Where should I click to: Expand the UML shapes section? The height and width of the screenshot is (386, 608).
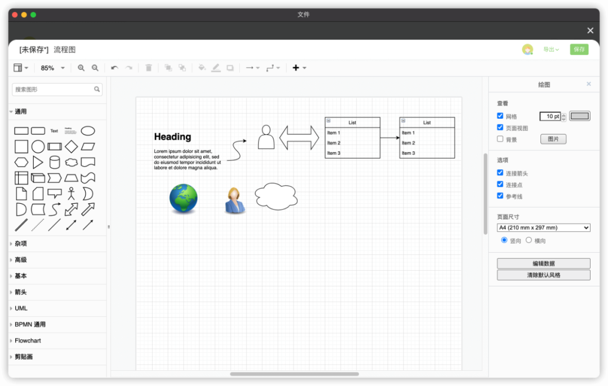click(57, 308)
